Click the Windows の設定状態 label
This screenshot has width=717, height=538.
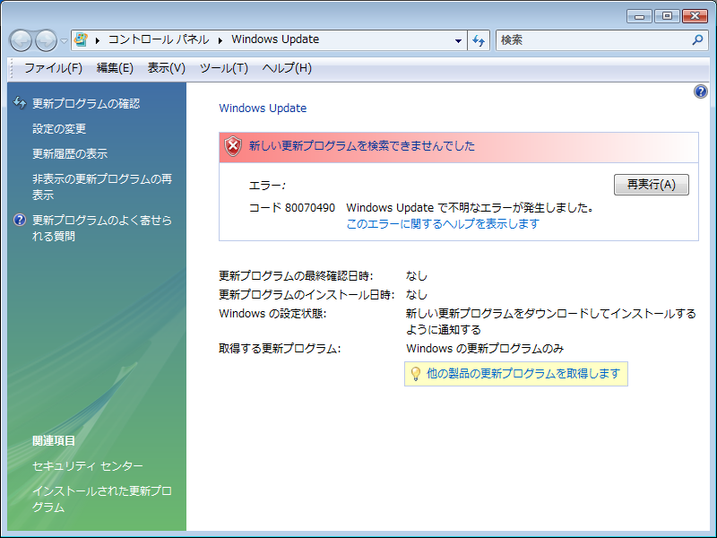tap(272, 314)
